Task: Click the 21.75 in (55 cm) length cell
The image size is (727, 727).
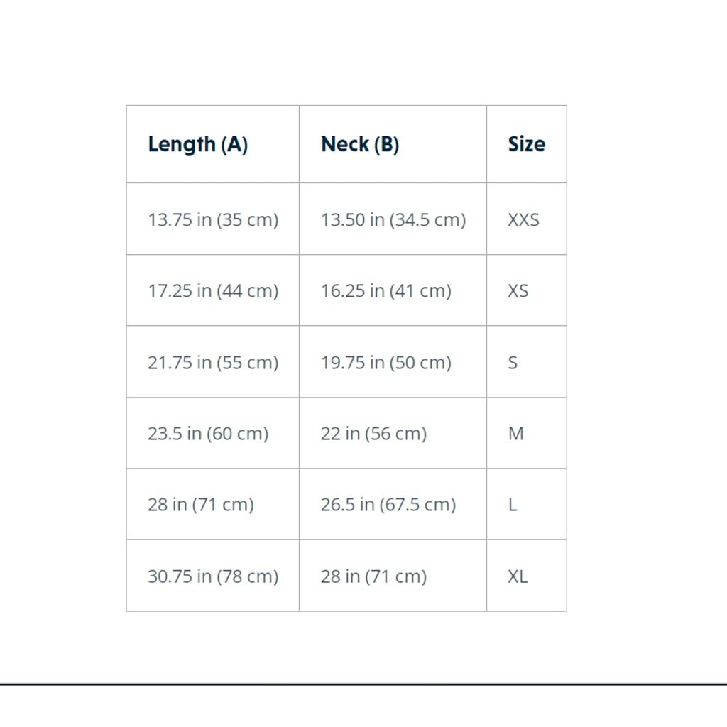Action: click(213, 362)
